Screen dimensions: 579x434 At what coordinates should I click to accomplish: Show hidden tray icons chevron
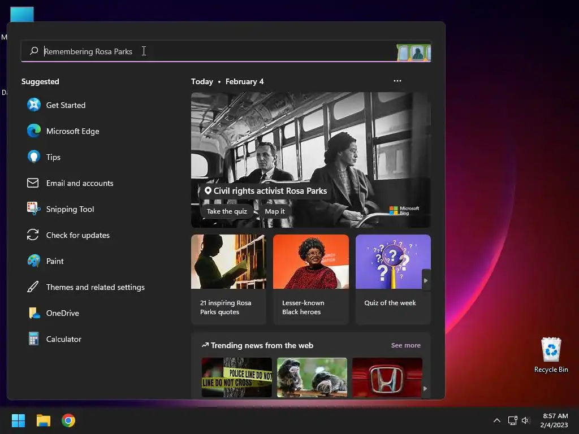pos(497,420)
